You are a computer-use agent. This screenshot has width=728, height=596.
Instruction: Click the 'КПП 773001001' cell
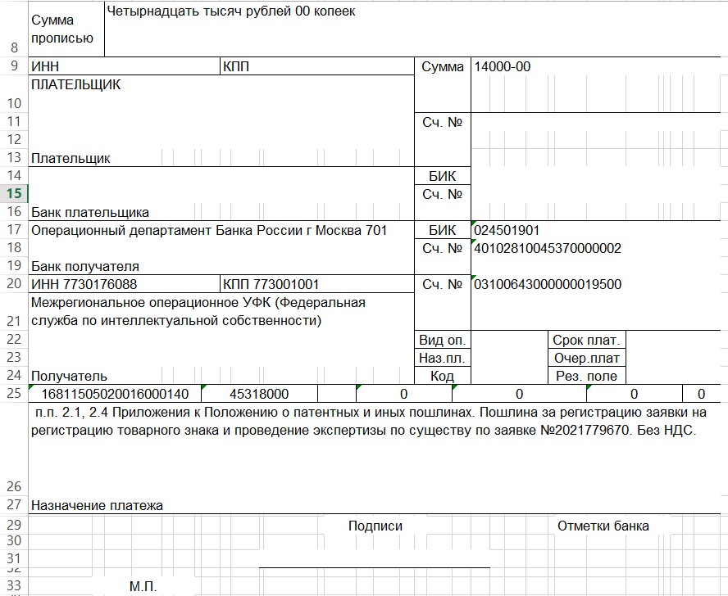tap(317, 284)
